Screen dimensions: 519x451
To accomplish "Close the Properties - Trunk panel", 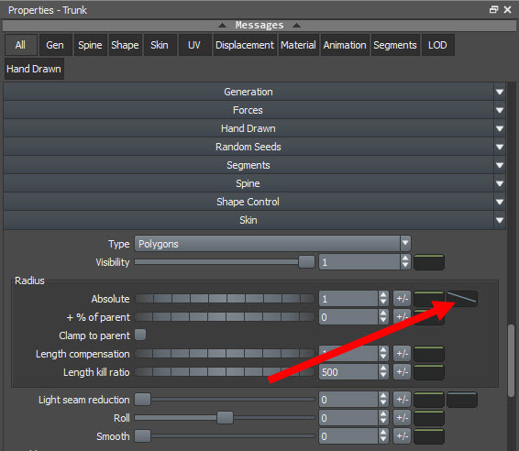I will click(507, 9).
